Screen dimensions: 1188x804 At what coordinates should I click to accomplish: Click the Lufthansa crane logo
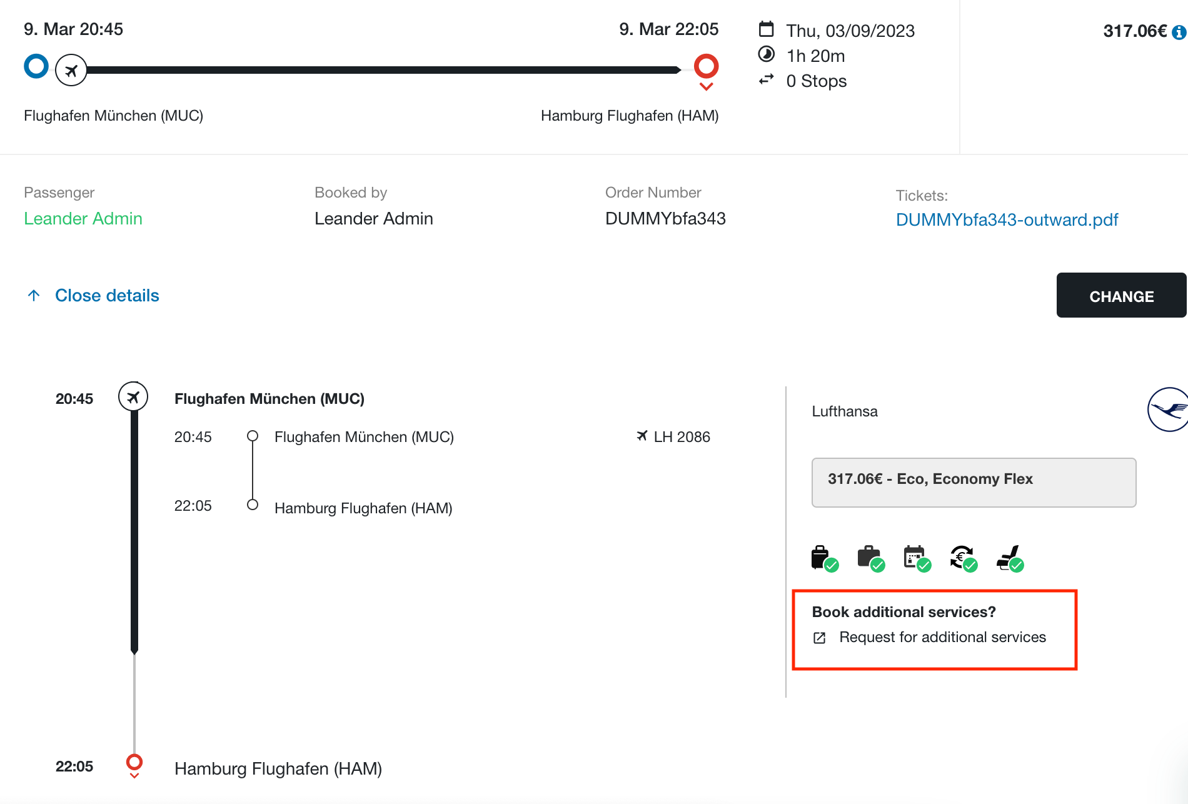point(1167,410)
